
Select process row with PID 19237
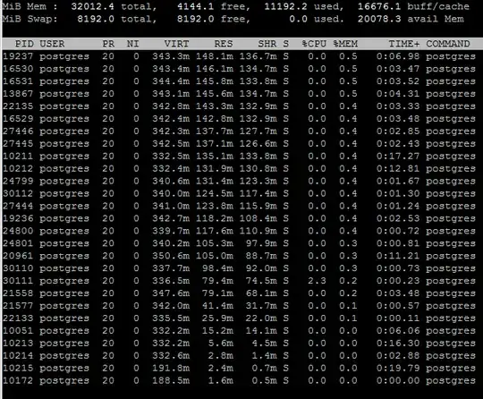pos(240,56)
